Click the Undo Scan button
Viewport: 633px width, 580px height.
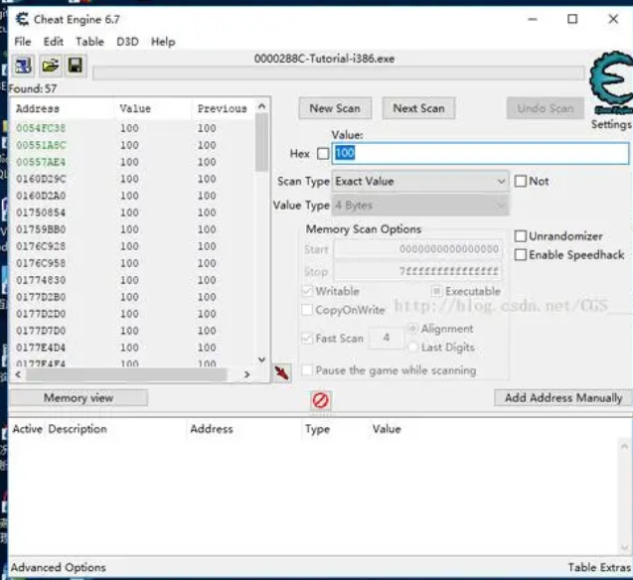(x=545, y=108)
